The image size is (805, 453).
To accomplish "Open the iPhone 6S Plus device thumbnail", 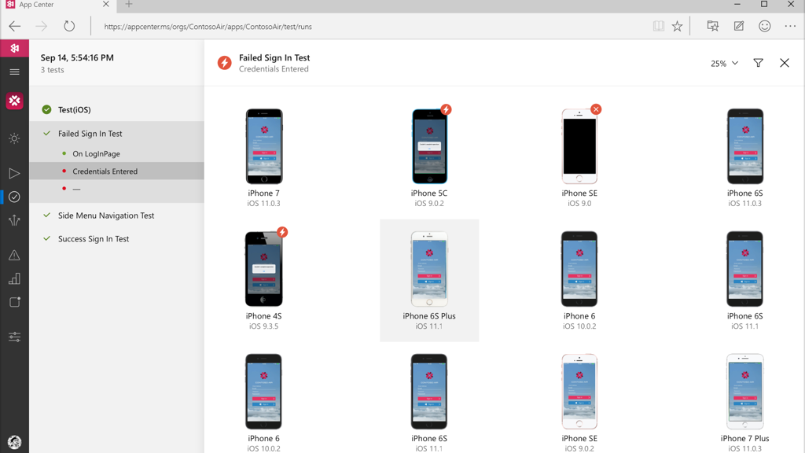I will click(429, 270).
